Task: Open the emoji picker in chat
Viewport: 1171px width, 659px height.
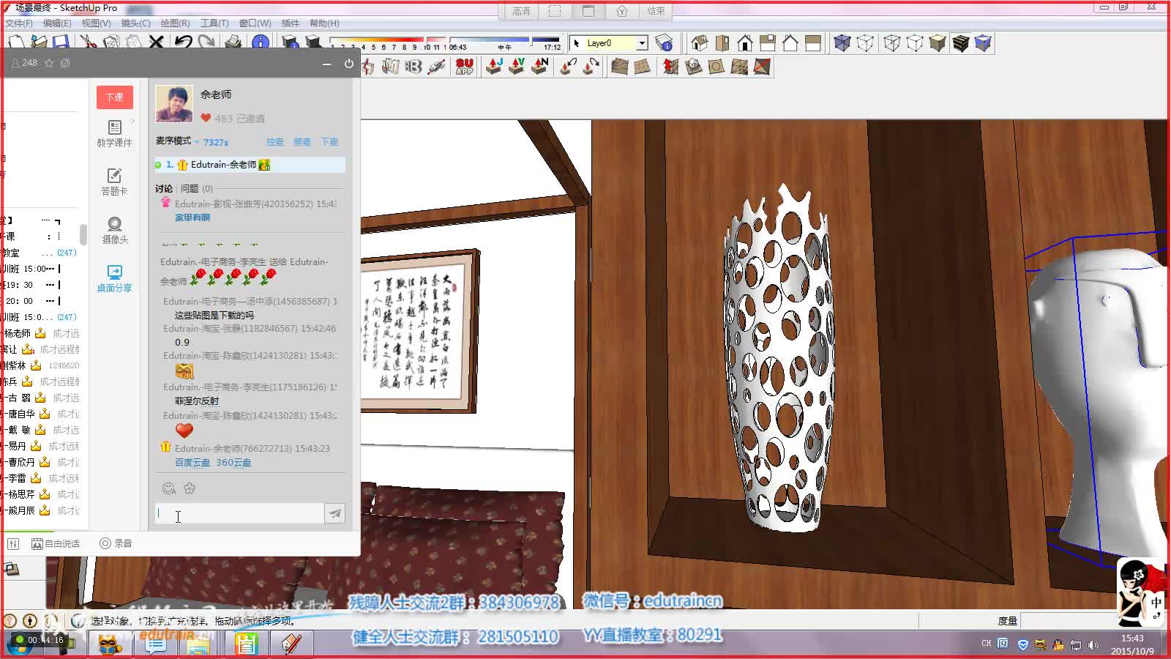Action: (x=168, y=488)
